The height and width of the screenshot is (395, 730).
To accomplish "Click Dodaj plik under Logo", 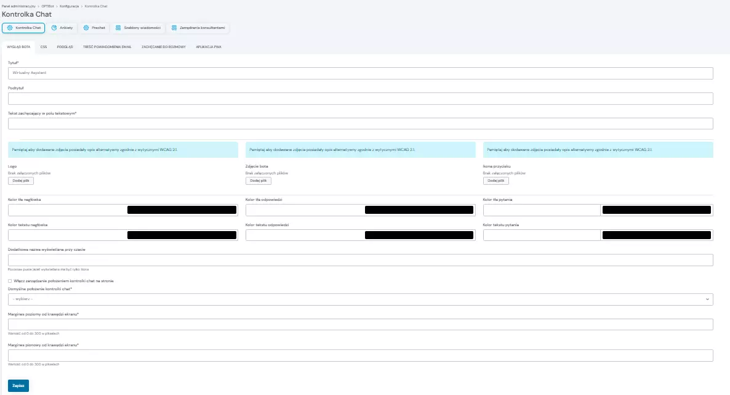I will pyautogui.click(x=21, y=181).
